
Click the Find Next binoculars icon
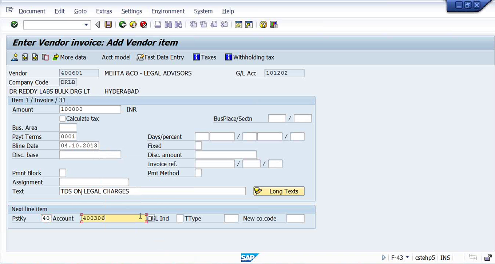tap(178, 25)
